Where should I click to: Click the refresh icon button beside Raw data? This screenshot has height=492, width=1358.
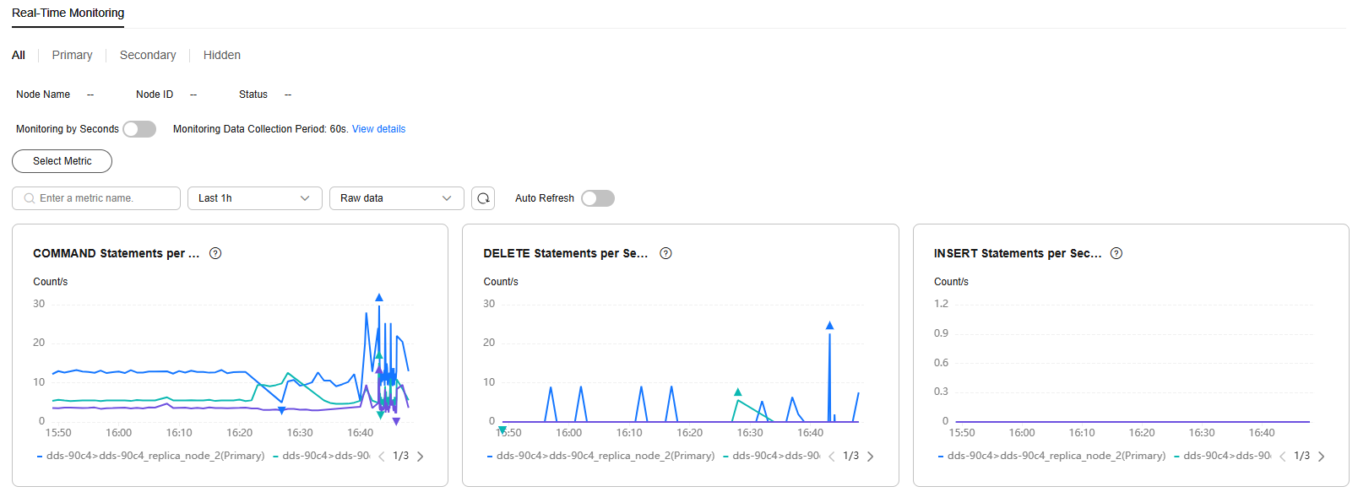(x=483, y=198)
